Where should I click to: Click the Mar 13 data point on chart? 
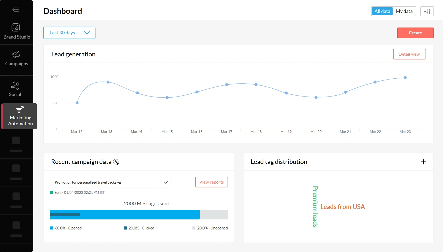tap(108, 82)
